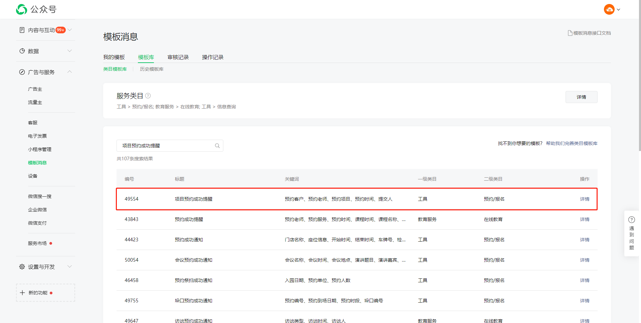Click 详情 button in 服务类目 card
This screenshot has width=641, height=323.
point(581,97)
